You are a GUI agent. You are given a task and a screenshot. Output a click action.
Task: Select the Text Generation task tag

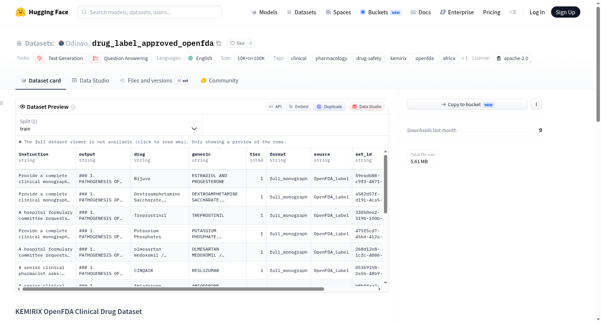coord(60,58)
